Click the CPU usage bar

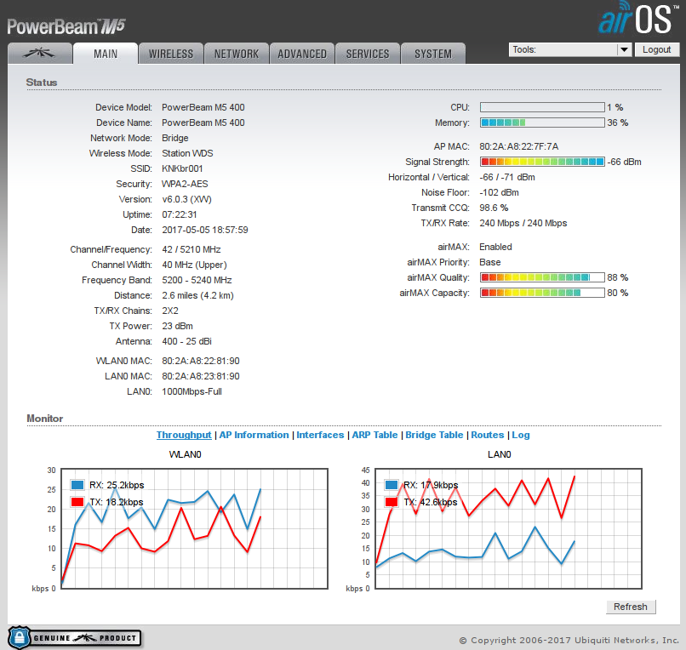coord(542,107)
